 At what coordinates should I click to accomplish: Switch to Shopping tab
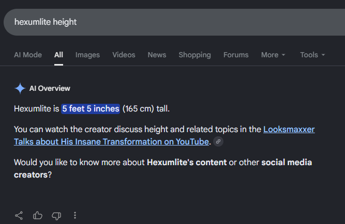[194, 55]
